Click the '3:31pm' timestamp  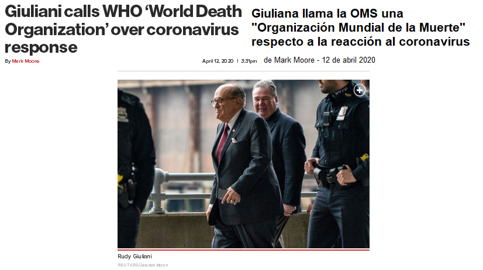(249, 61)
